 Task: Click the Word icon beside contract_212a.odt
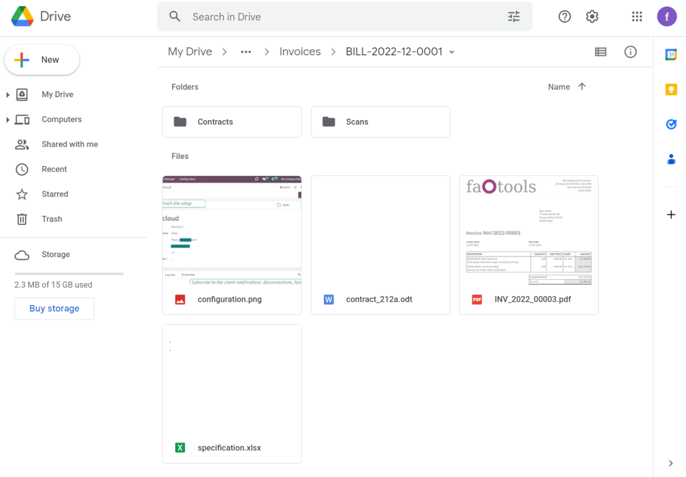[x=328, y=300]
